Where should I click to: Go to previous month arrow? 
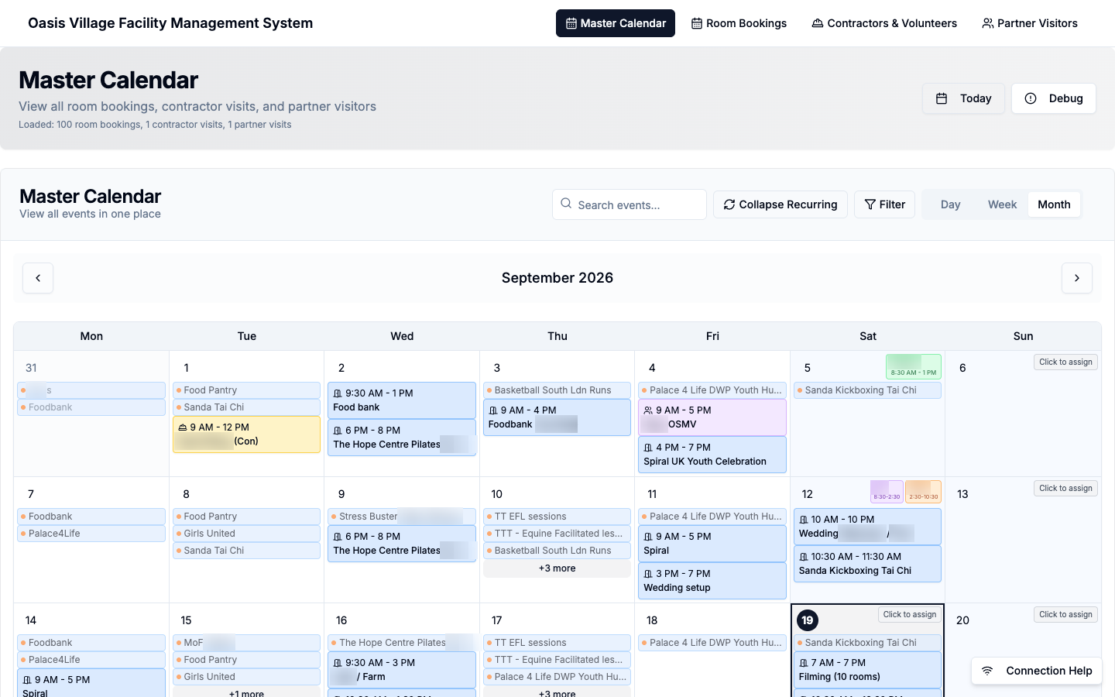[x=38, y=278]
